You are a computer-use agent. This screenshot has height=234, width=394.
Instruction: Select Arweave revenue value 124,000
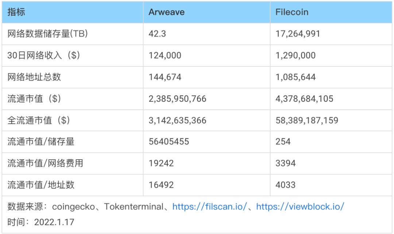165,55
